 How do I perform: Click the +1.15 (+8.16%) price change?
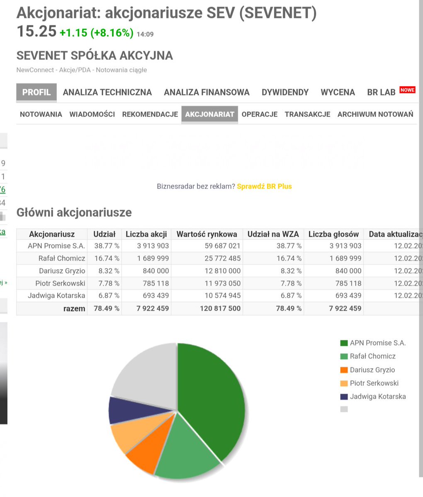tap(96, 33)
